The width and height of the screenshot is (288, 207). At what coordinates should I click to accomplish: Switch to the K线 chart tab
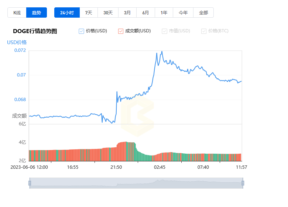pyautogui.click(x=17, y=13)
